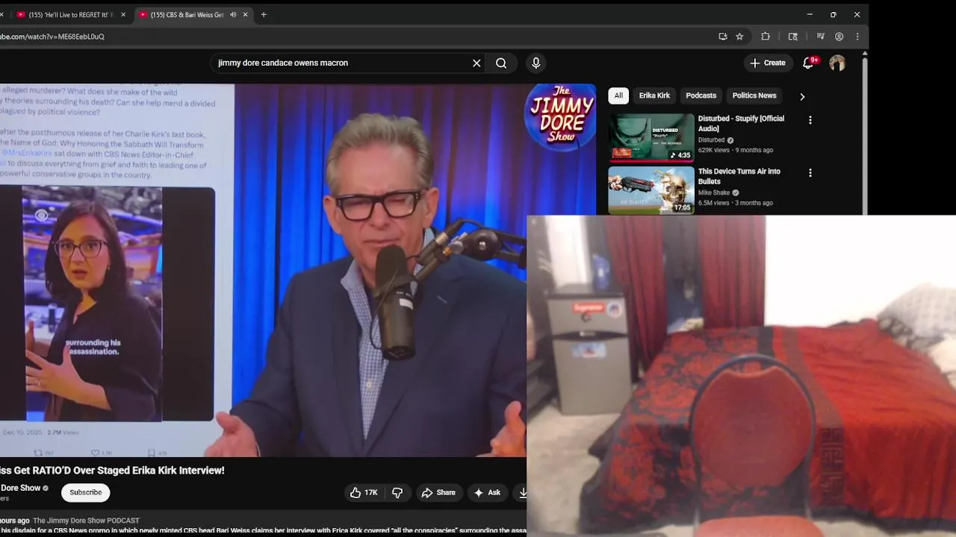956x537 pixels.
Task: Verified badge next to Jimmy Dore Show
Action: tap(46, 489)
